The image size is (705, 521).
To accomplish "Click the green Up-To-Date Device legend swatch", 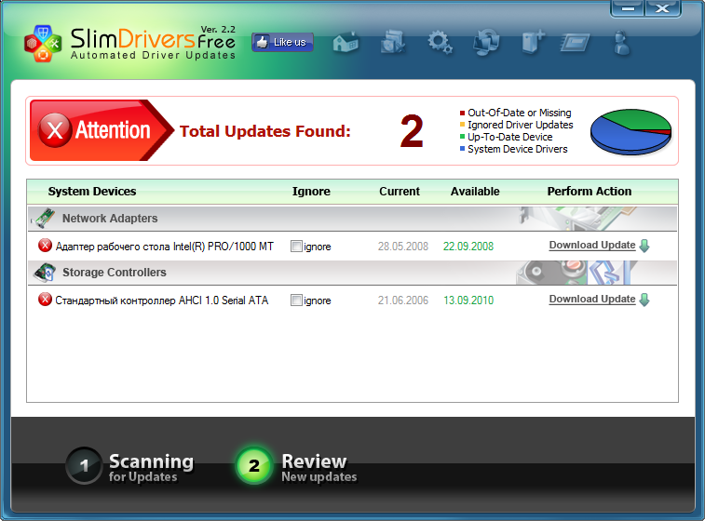I will tap(462, 137).
